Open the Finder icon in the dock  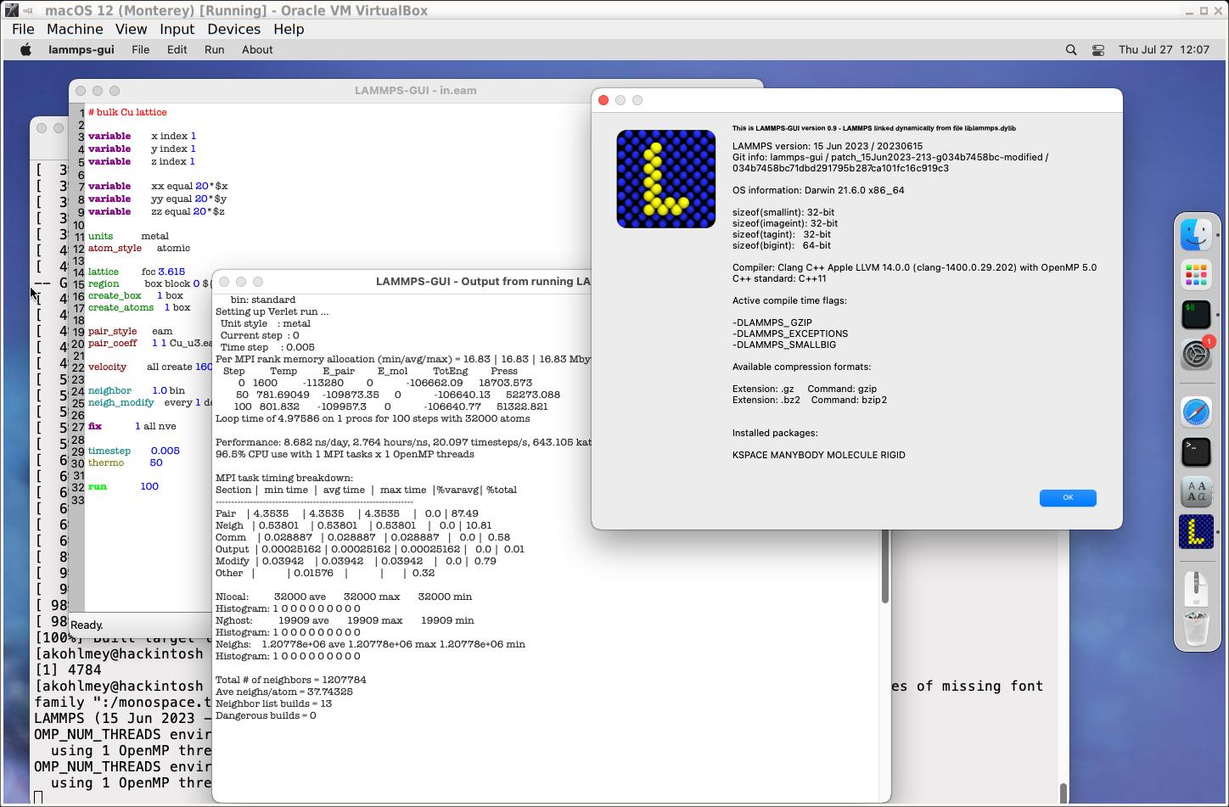(x=1196, y=235)
